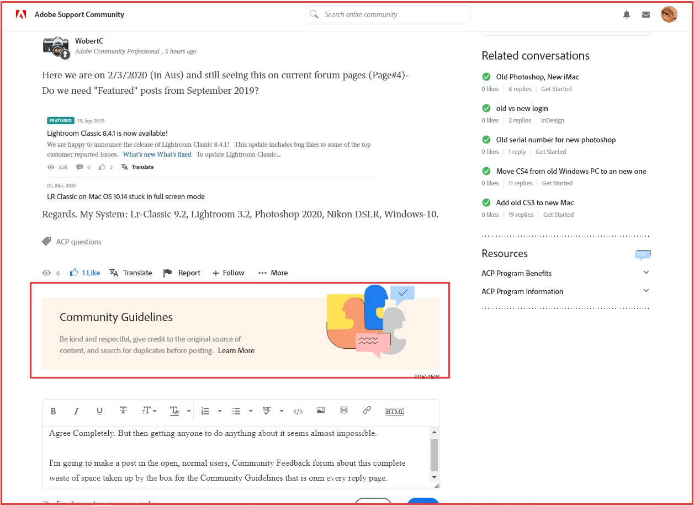Screen dimensions: 694x506
Task: Click the search magnifier icon
Action: pos(314,14)
